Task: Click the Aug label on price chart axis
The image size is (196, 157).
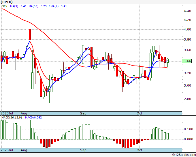Action: [x=24, y=113]
